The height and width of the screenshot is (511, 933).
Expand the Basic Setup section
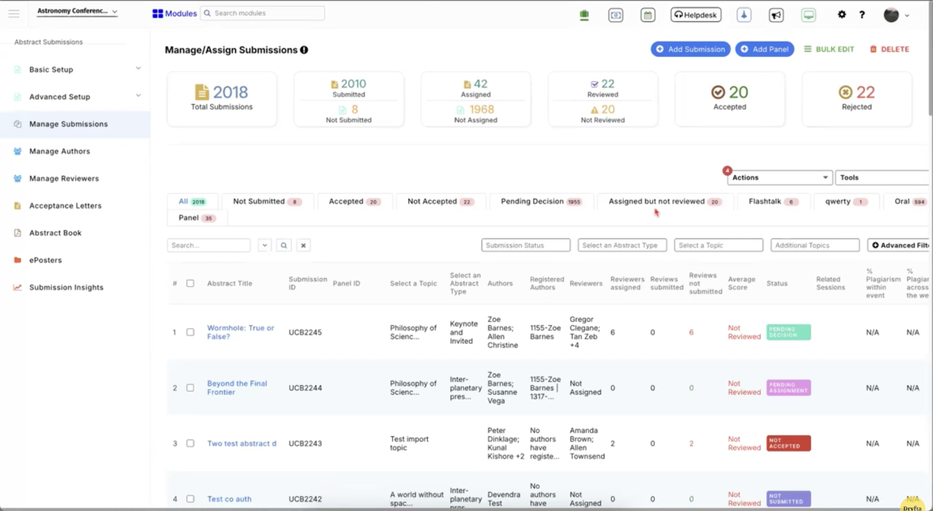click(x=138, y=68)
